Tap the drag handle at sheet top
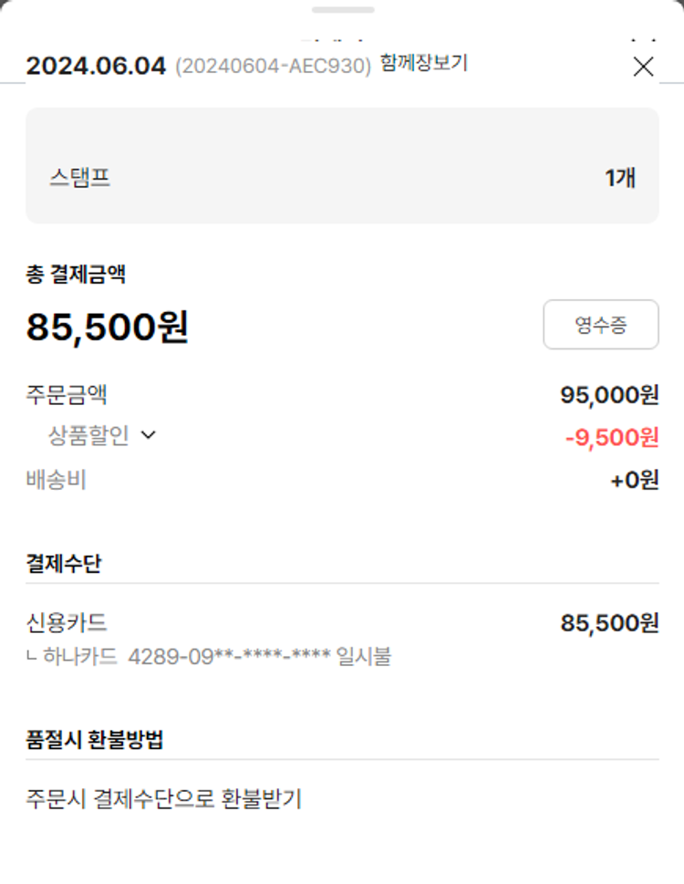 [342, 10]
